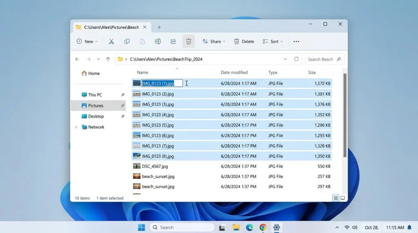
Task: Switch to large thumbnails view icon
Action: coord(343,198)
